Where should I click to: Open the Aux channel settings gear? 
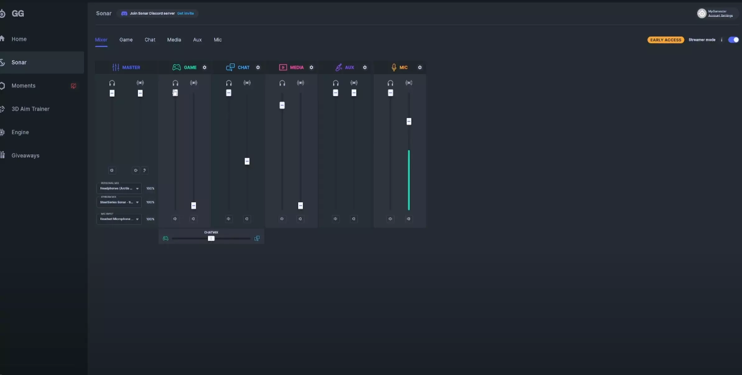365,67
